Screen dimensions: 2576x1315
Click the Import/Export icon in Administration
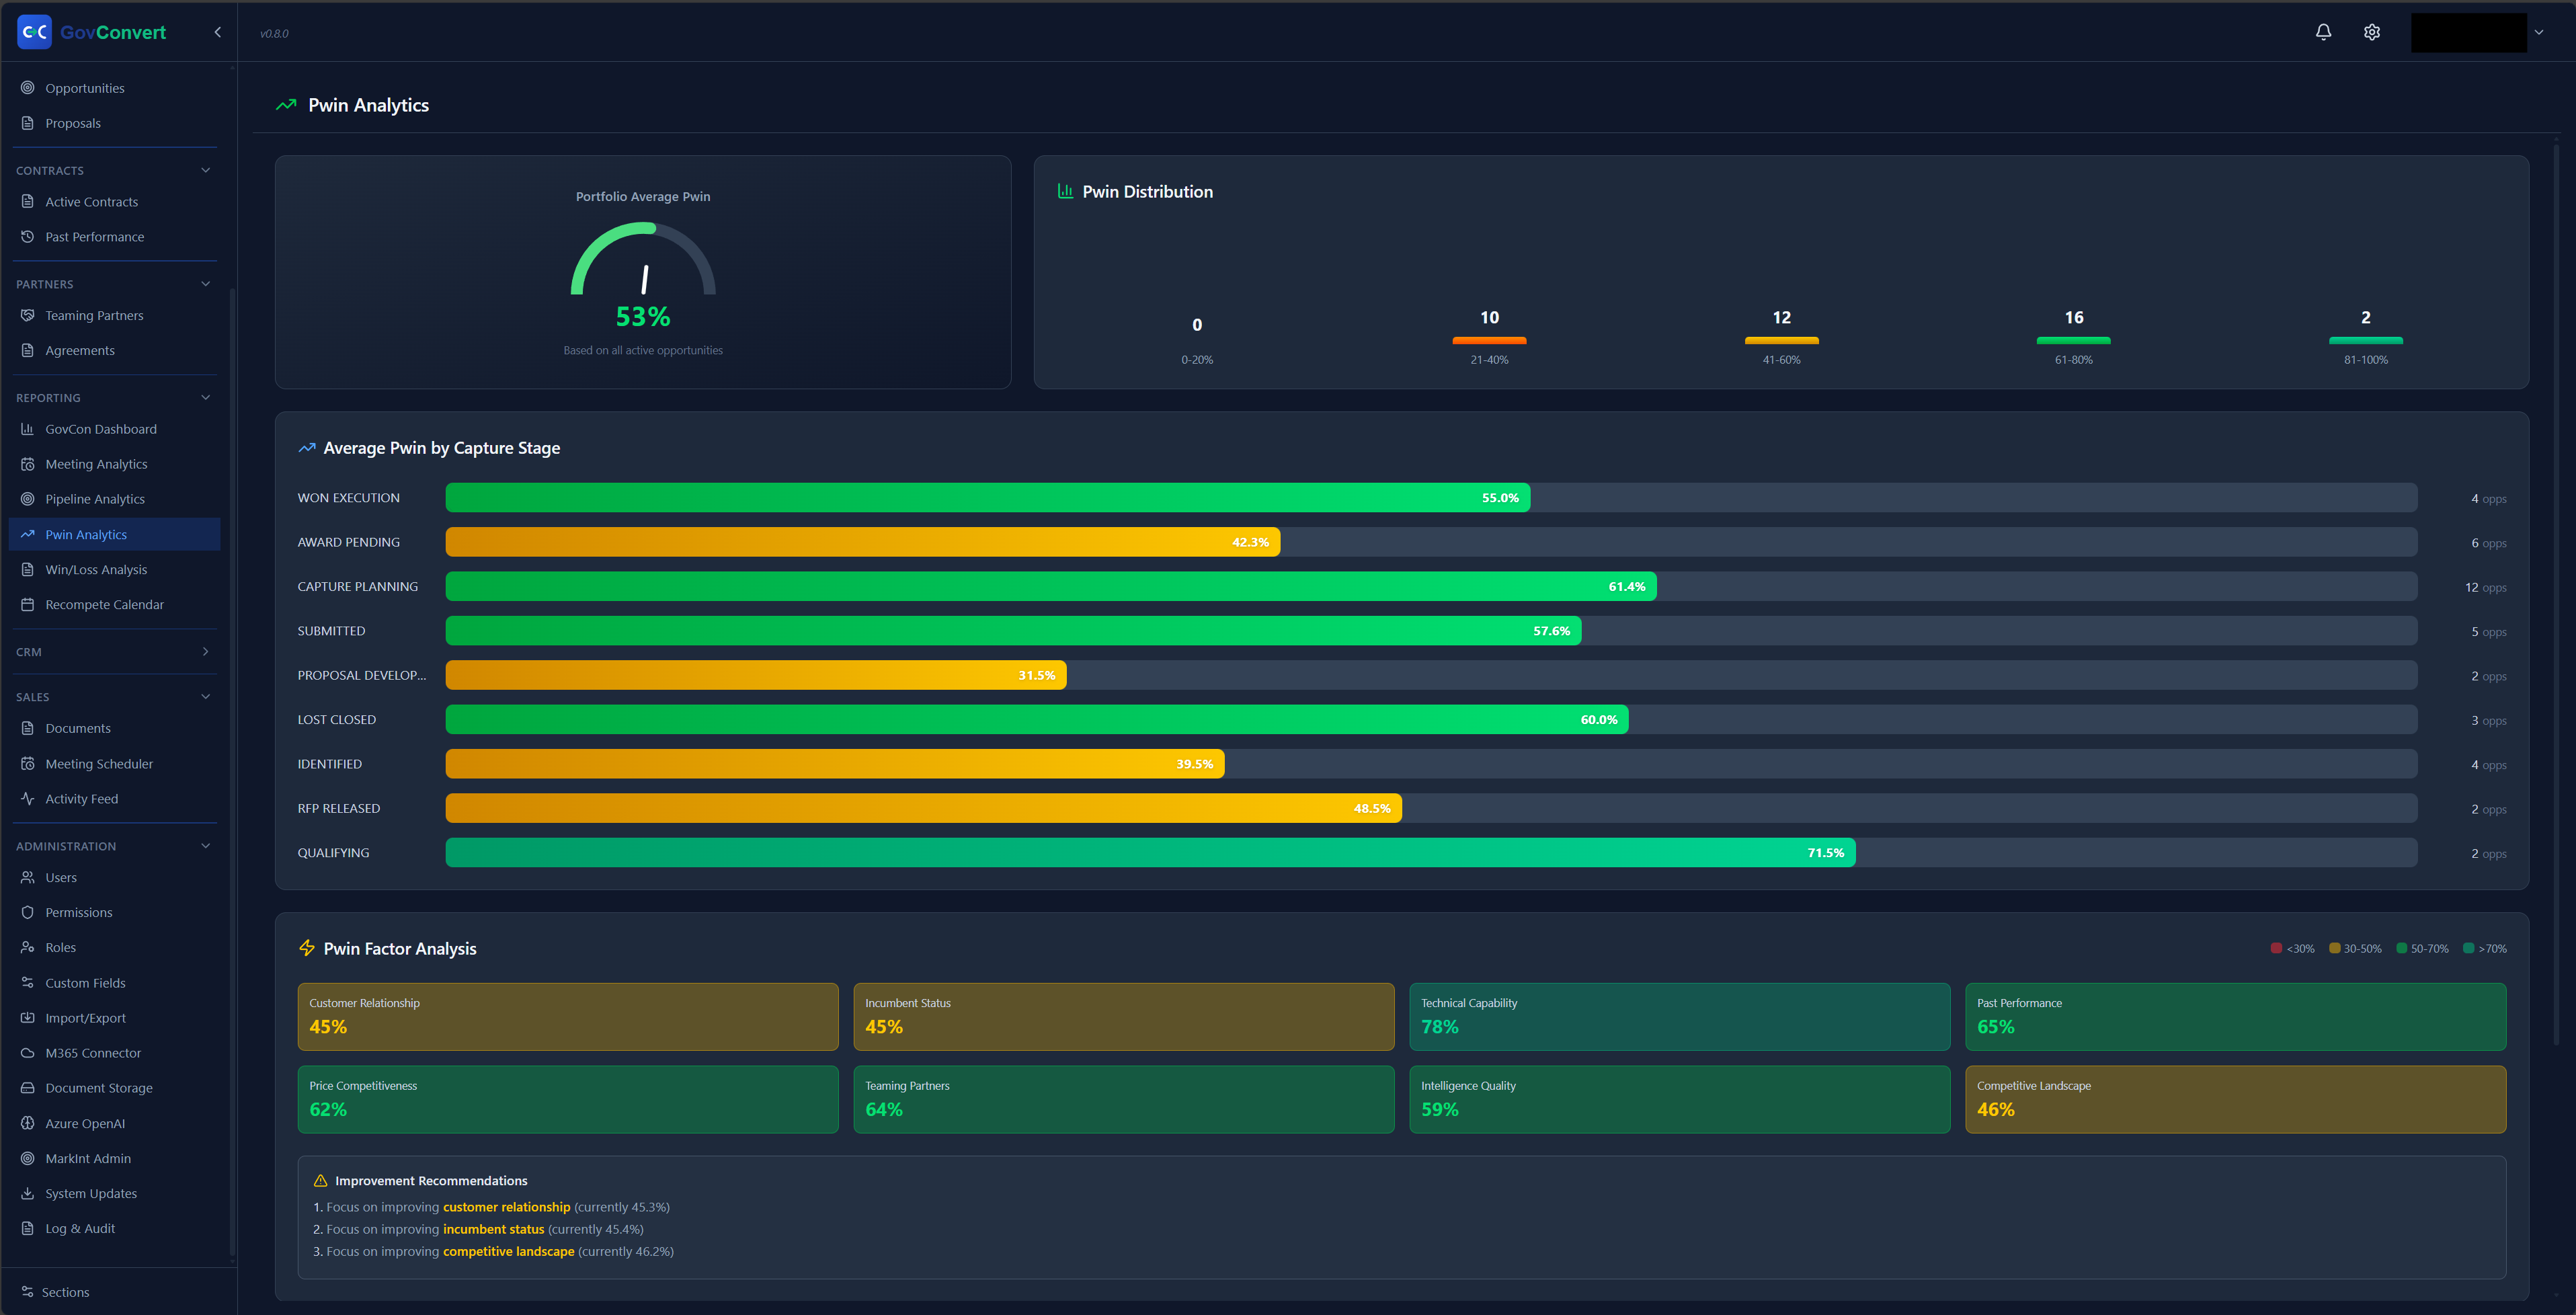[x=28, y=1017]
